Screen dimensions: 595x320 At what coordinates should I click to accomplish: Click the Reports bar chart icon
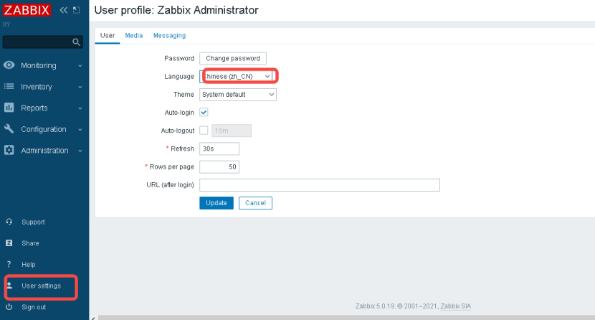click(9, 108)
